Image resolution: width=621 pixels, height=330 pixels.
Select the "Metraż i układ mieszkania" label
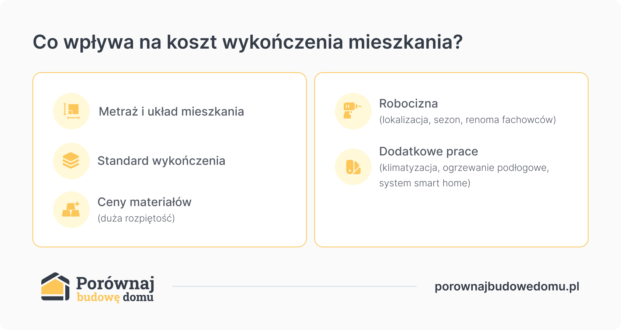[x=171, y=112]
